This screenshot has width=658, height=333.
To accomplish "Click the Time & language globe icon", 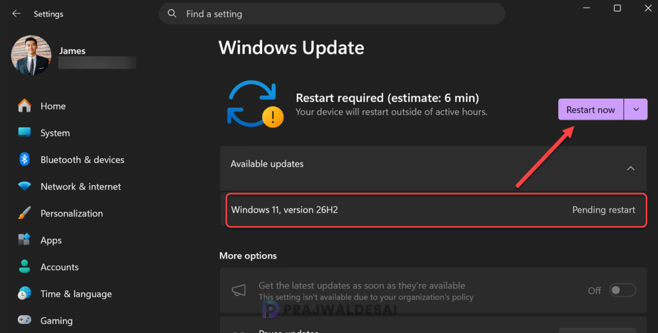I will [x=24, y=293].
